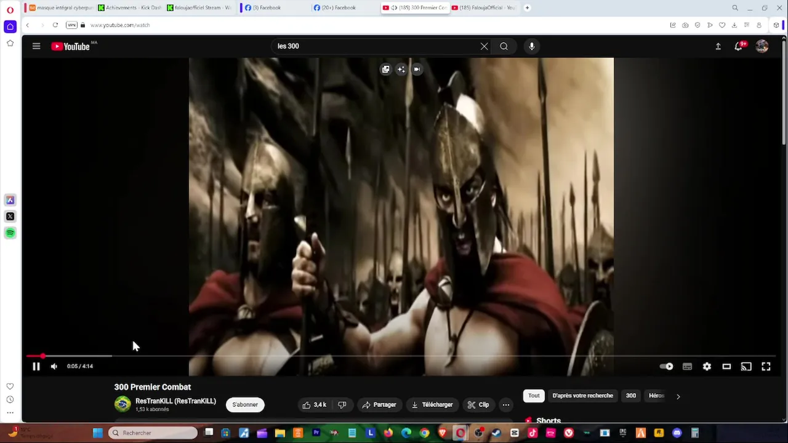
Task: Clear the search text with the X
Action: pos(484,46)
